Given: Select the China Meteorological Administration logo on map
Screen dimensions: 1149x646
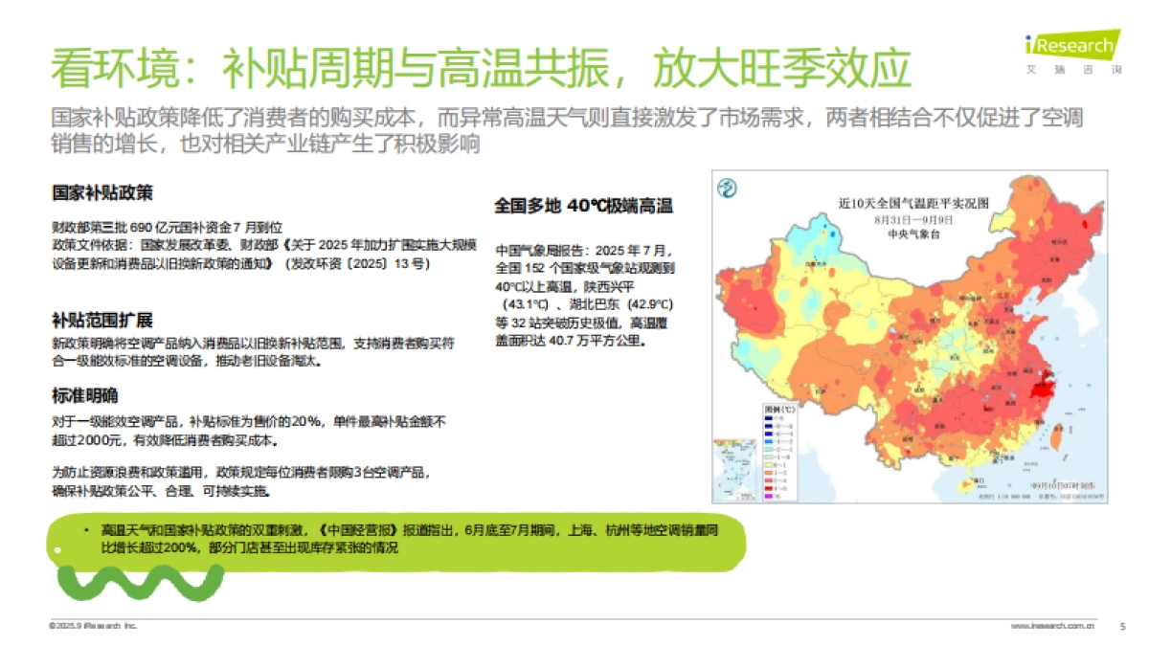Looking at the screenshot, I should click(x=728, y=187).
